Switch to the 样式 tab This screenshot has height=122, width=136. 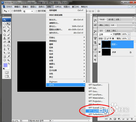(x=107, y=25)
